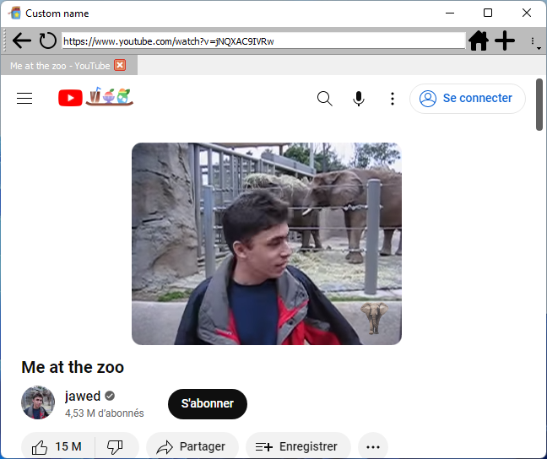The width and height of the screenshot is (547, 459).
Task: Click the browser back arrow
Action: 22,40
